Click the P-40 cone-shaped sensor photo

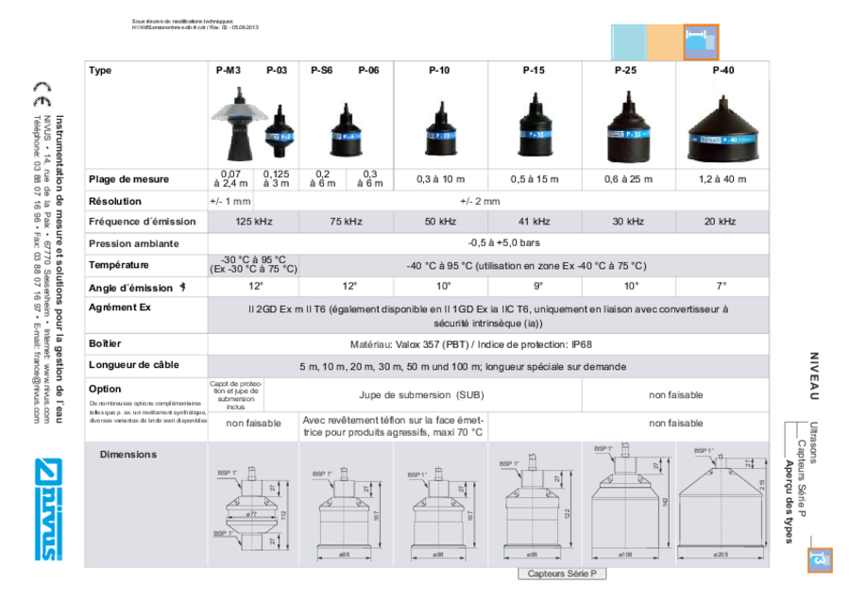pyautogui.click(x=723, y=129)
